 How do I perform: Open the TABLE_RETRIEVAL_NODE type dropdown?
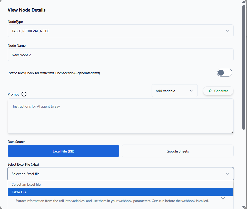coord(121,31)
